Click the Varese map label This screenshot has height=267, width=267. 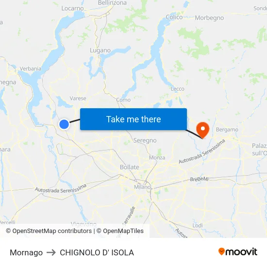tap(78, 98)
